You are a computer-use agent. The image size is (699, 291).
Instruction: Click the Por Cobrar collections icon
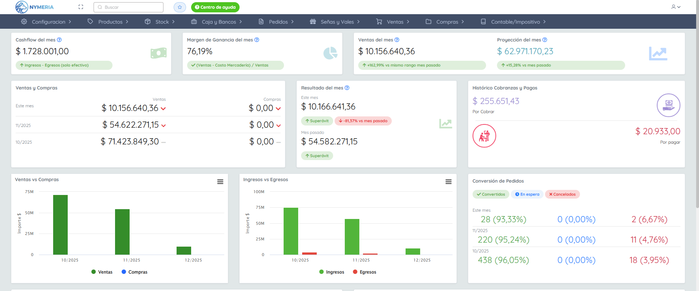coord(668,105)
